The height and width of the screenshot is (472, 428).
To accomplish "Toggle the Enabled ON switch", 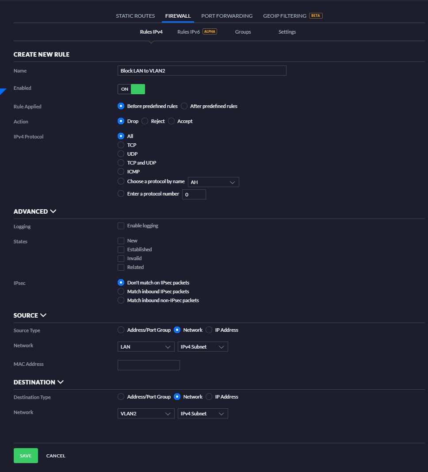I will click(131, 89).
